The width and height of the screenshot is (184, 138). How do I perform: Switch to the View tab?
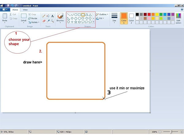pos(25,10)
